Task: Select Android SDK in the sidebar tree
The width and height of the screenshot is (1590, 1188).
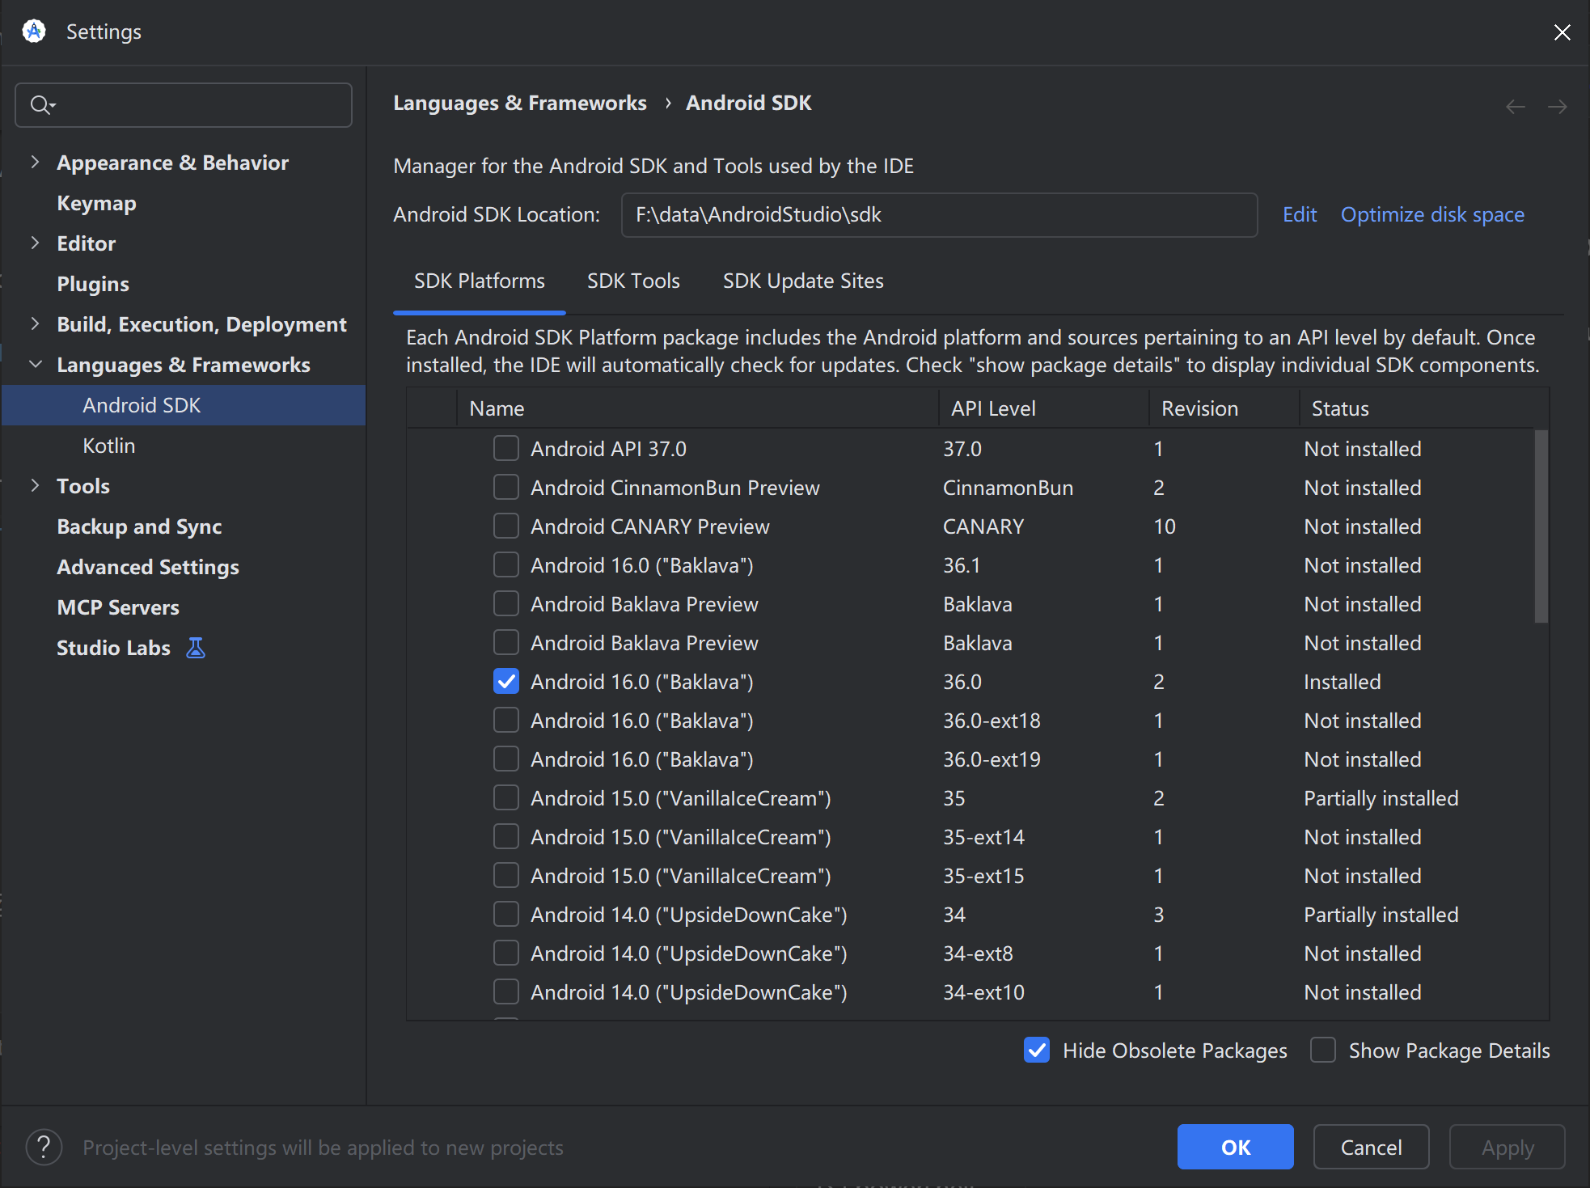Action: pos(184,405)
